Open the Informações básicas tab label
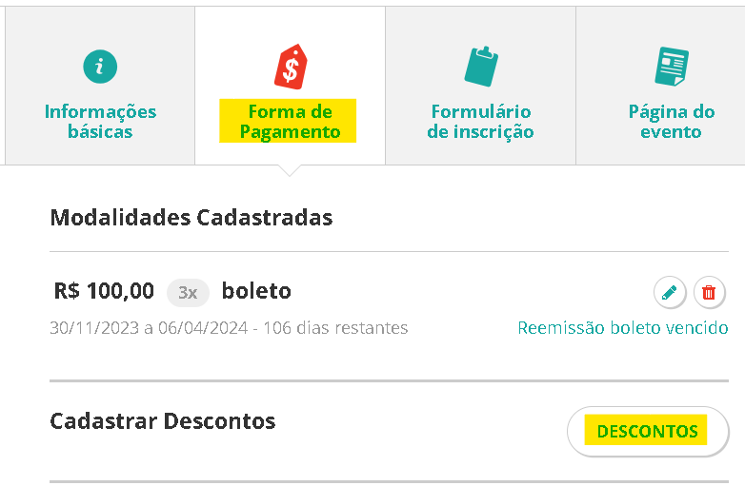The image size is (745, 486). (100, 122)
